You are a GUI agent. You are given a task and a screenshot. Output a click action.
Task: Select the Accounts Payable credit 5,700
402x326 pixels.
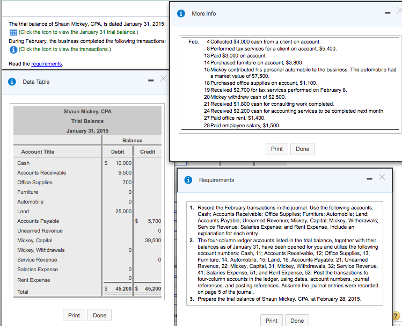click(x=155, y=221)
